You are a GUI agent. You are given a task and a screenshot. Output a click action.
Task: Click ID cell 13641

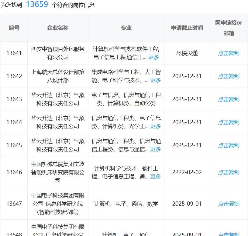[14, 53]
